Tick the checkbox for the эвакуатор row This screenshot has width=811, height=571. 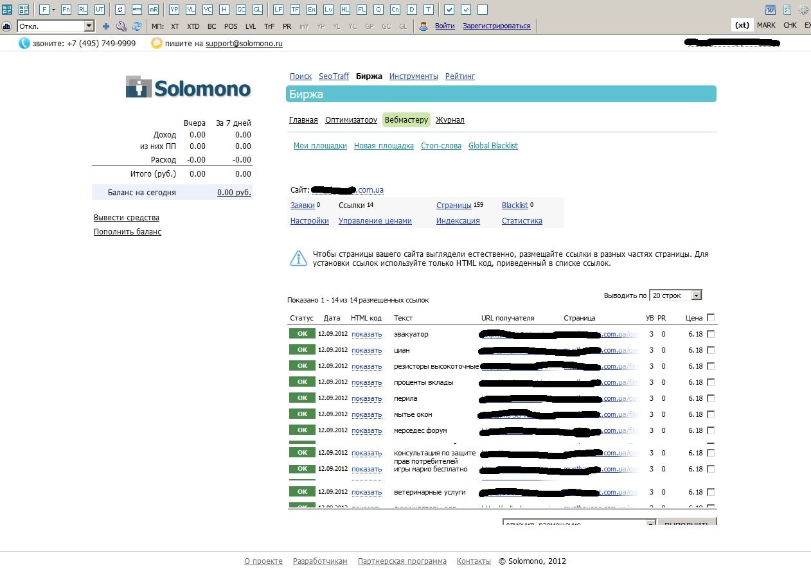(x=711, y=334)
